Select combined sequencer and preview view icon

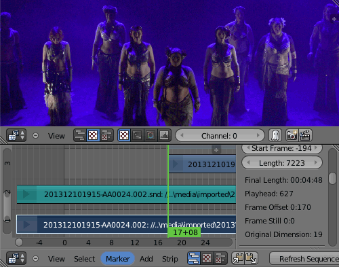click(106, 135)
